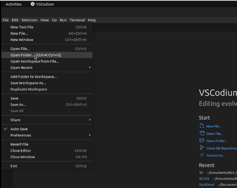Open the Help menu
237x188 pixels.
point(92,20)
